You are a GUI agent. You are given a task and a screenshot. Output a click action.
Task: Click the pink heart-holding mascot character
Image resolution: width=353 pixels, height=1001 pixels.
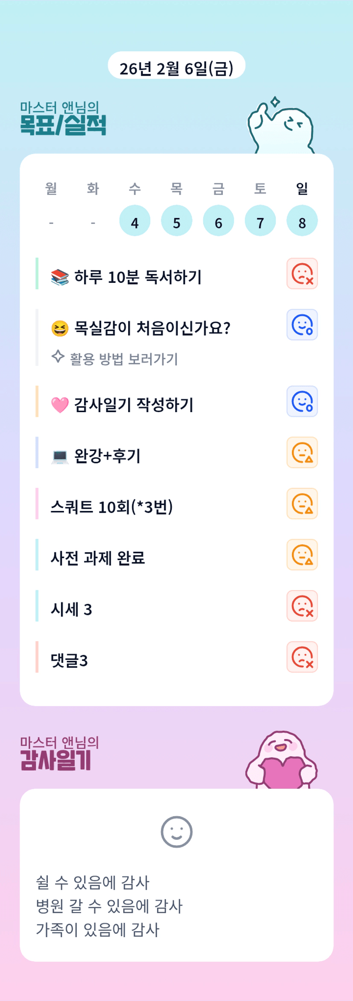(x=281, y=760)
